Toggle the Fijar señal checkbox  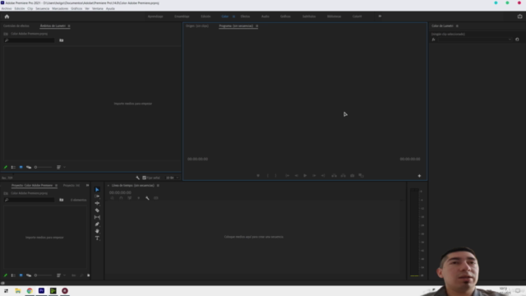[145, 178]
